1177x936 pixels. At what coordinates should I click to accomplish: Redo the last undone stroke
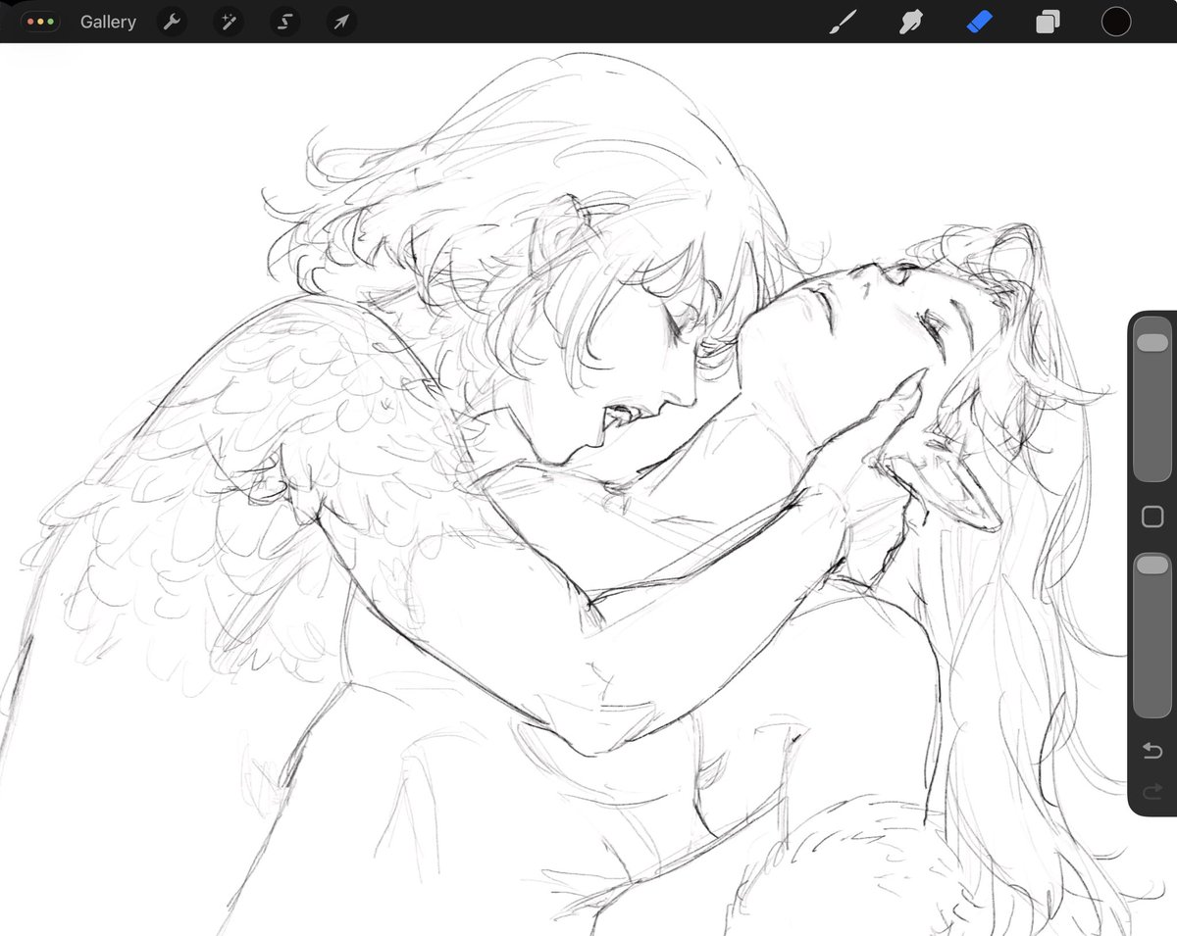click(x=1152, y=790)
